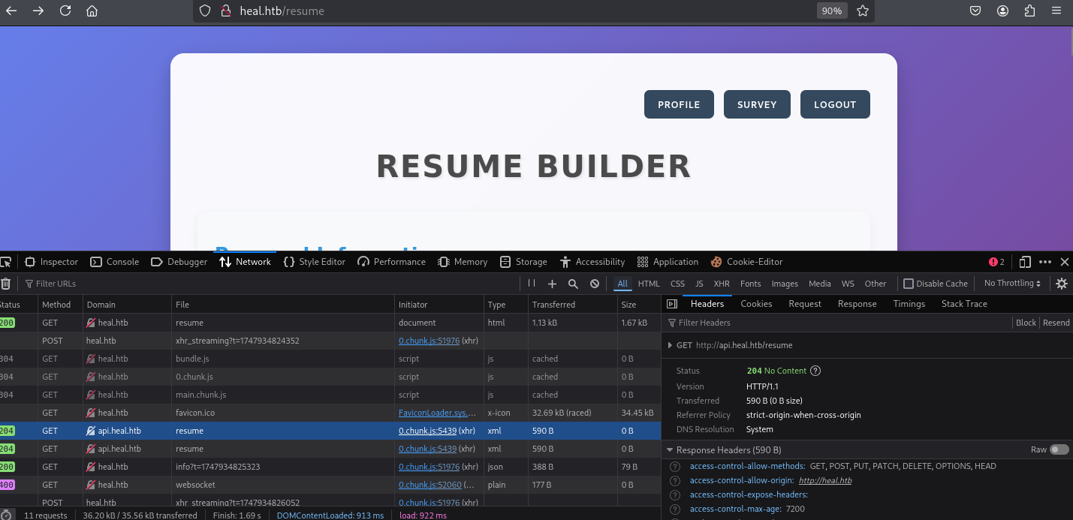Open the browser hamburger menu

pos(1056,11)
